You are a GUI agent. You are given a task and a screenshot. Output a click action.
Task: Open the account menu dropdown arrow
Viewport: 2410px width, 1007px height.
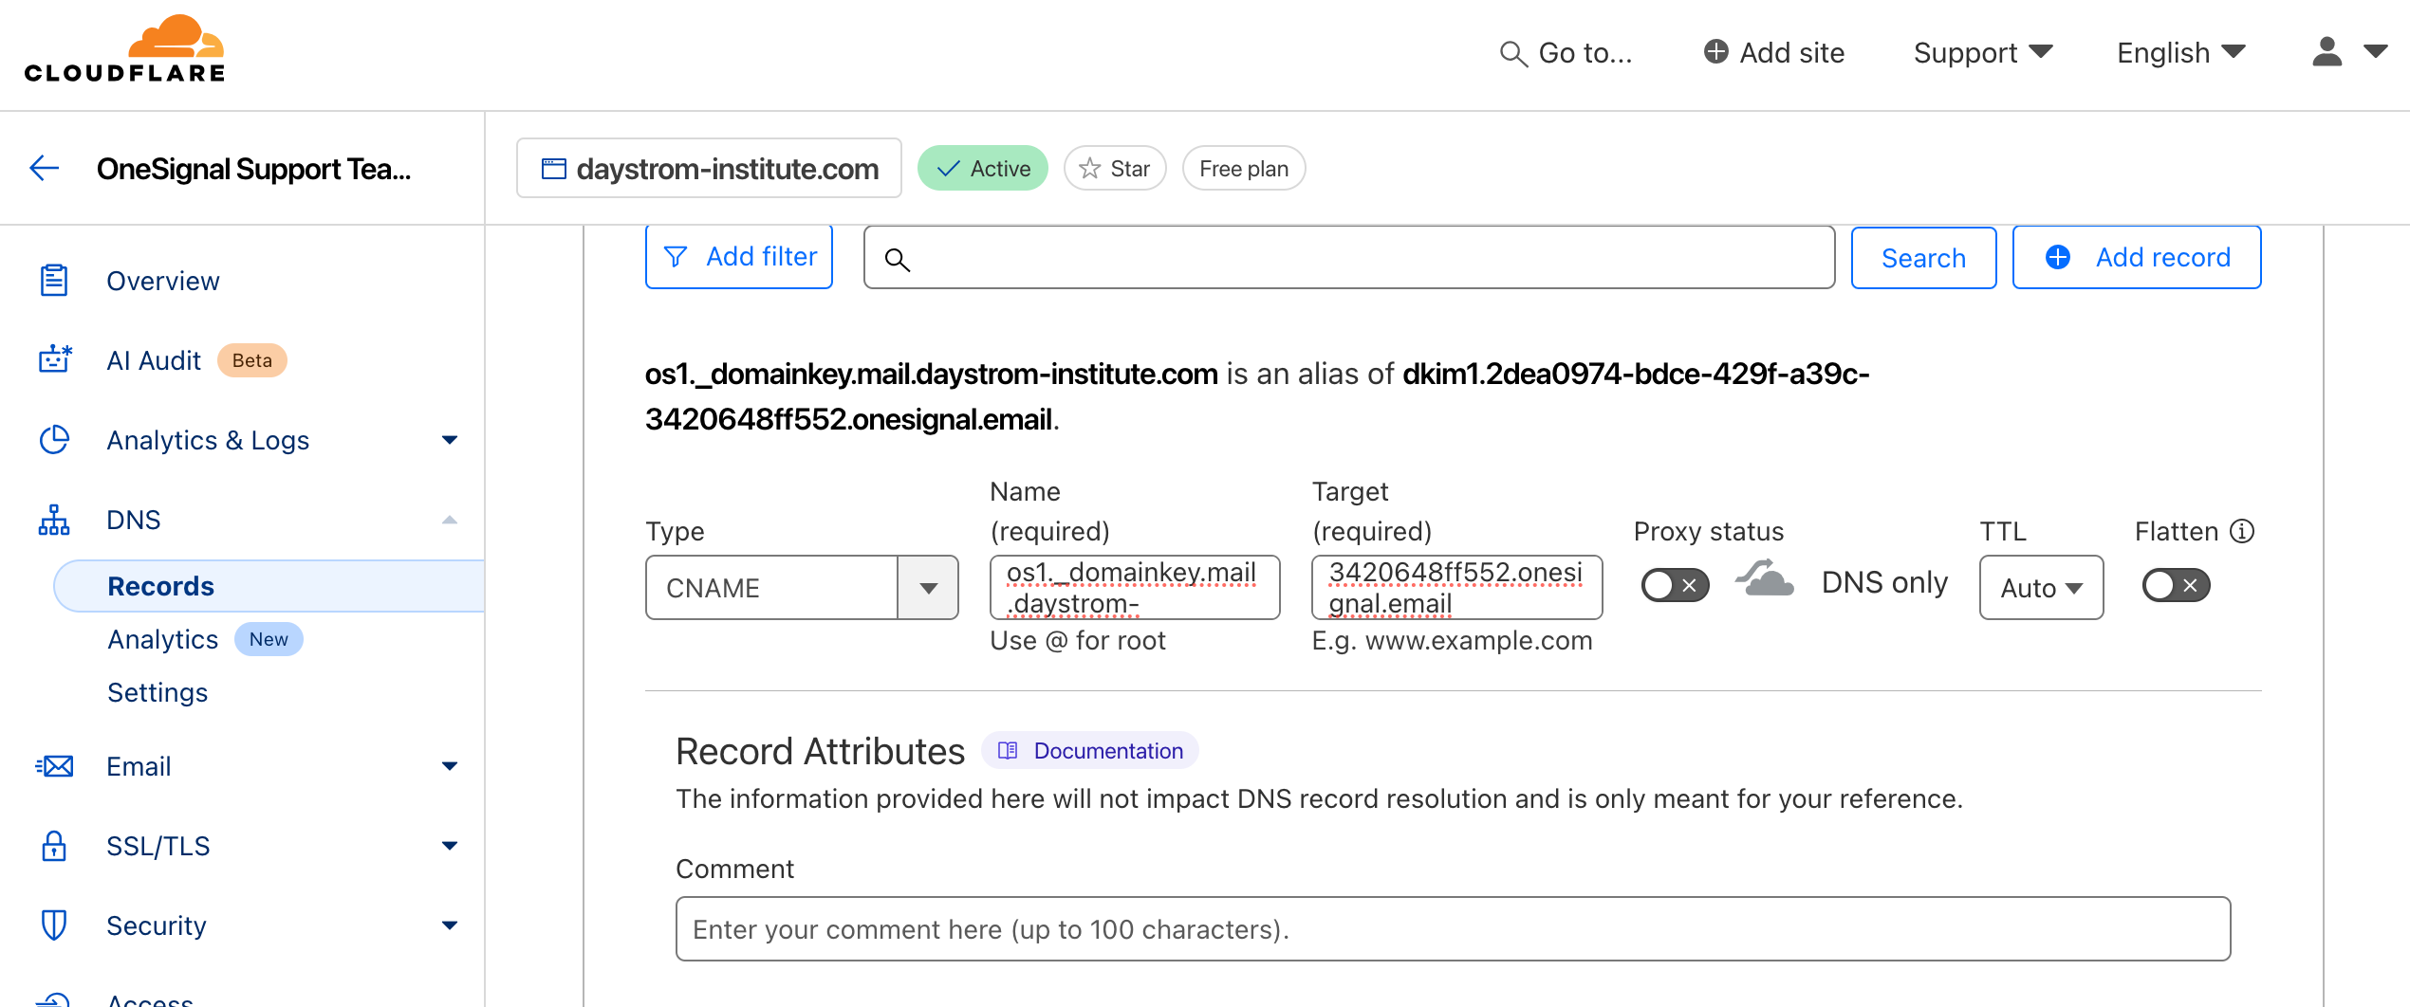pyautogui.click(x=2375, y=51)
